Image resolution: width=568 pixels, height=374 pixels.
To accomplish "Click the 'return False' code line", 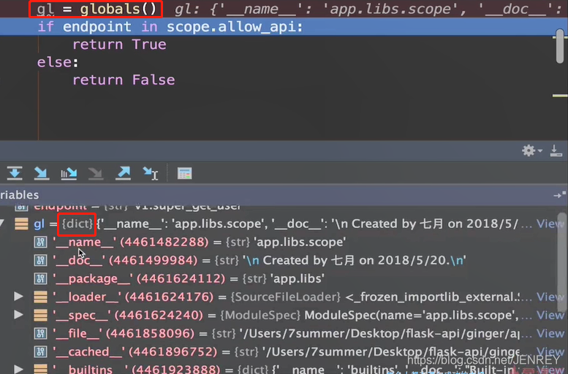I will pos(124,80).
